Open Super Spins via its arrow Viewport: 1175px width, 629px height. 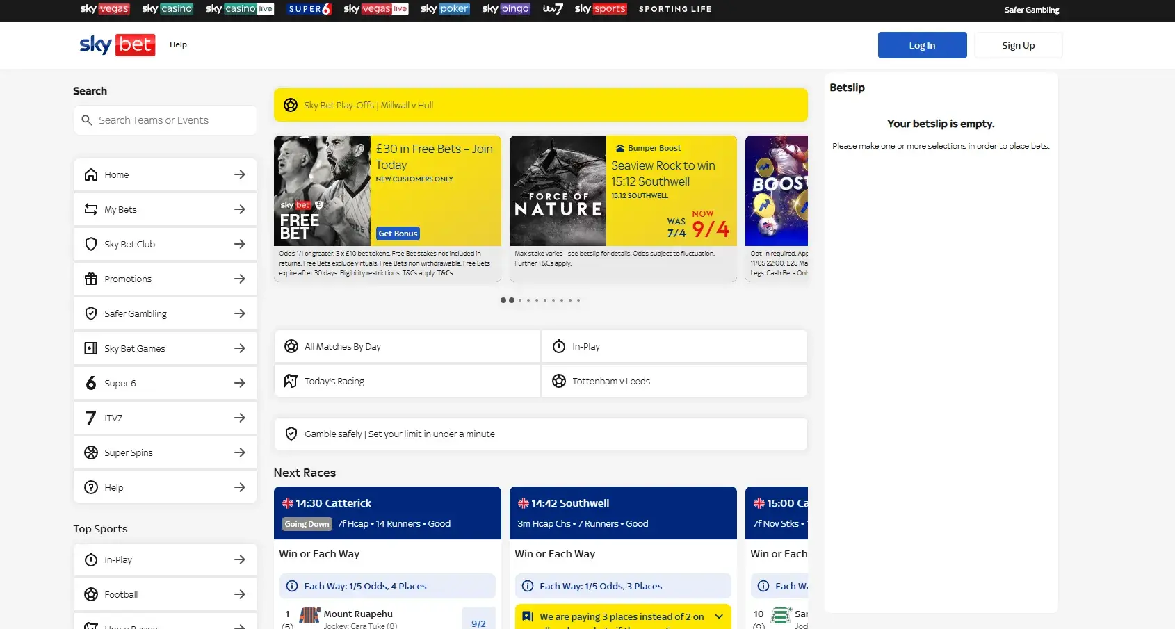coord(240,452)
